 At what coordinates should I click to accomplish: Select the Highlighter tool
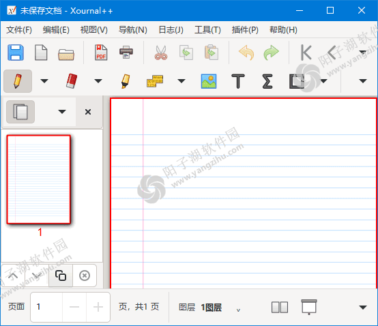click(x=126, y=81)
